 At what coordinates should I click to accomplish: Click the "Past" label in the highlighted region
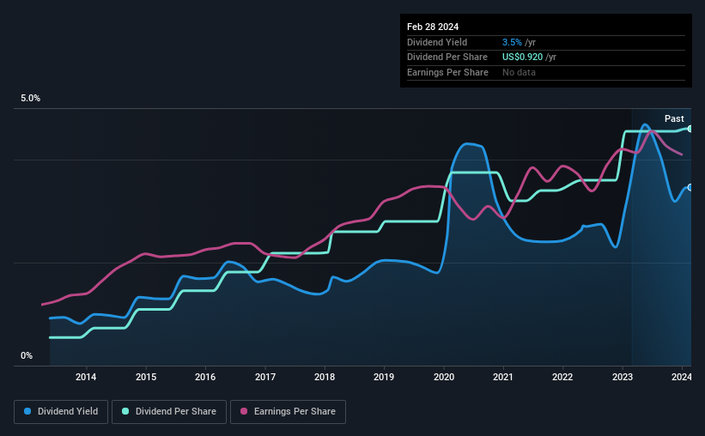tap(674, 118)
